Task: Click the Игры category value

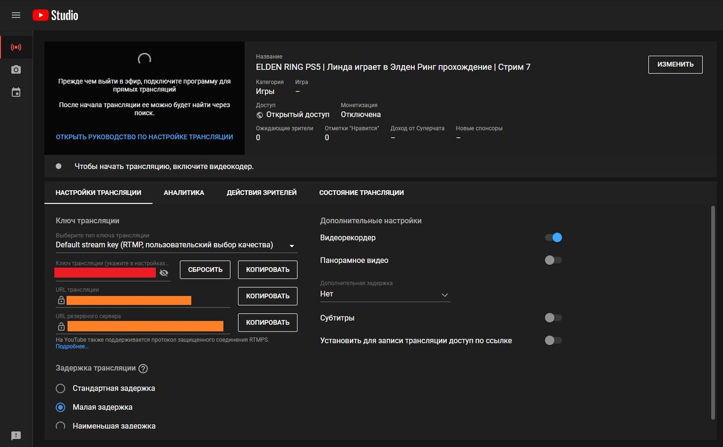Action: pos(265,91)
